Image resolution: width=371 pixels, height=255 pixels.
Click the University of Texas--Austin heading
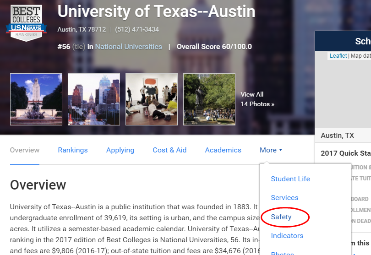click(x=156, y=11)
